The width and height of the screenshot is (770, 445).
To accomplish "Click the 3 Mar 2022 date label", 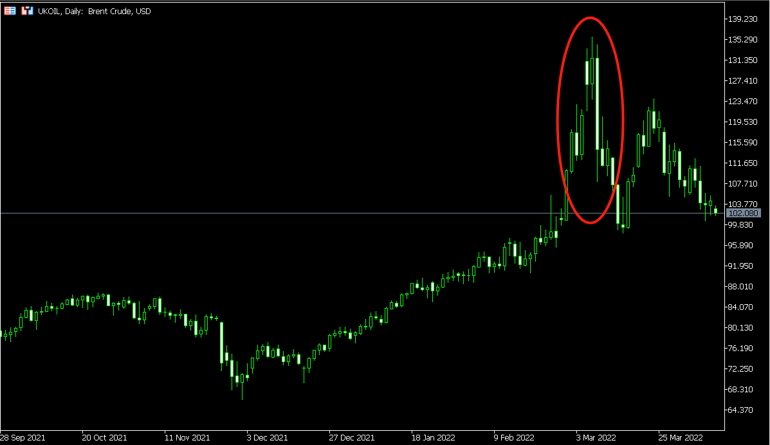I will (596, 438).
